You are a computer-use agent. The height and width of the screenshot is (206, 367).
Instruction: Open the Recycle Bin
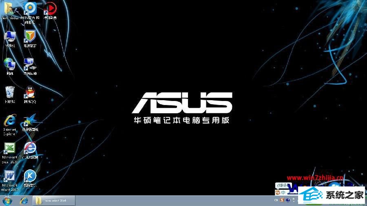[10, 94]
